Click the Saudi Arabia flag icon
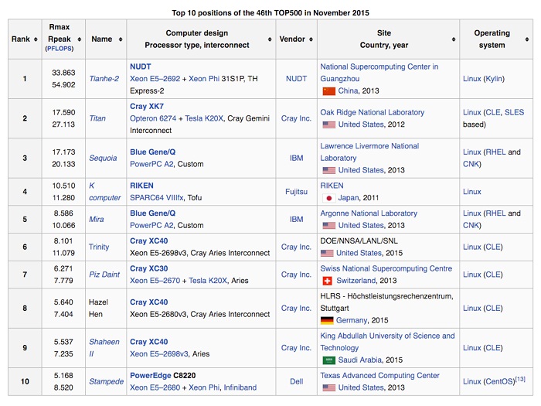 click(328, 360)
